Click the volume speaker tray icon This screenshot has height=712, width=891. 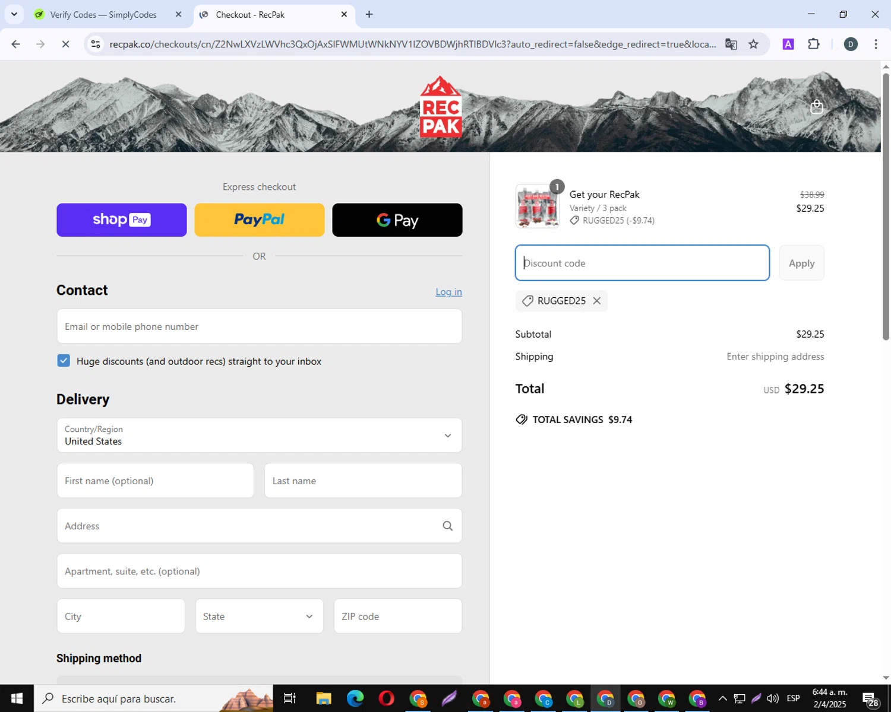coord(773,698)
